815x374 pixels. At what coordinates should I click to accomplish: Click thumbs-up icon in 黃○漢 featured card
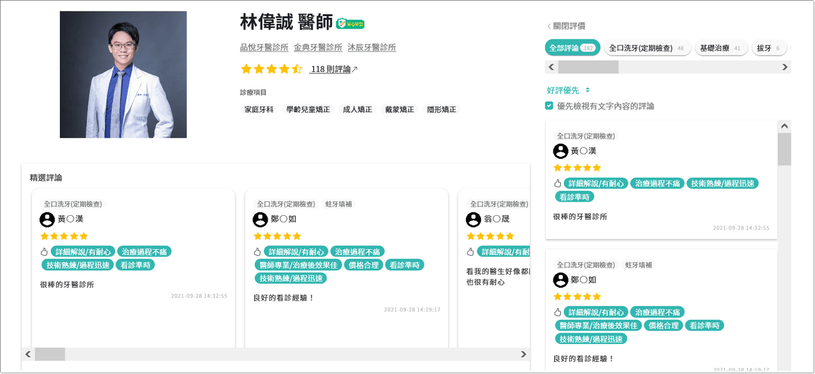(44, 252)
